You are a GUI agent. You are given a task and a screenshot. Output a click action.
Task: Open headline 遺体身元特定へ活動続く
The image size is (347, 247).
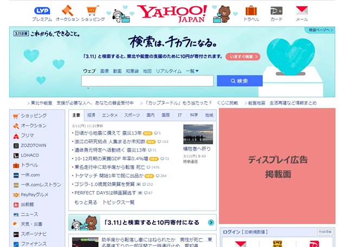(x=111, y=150)
